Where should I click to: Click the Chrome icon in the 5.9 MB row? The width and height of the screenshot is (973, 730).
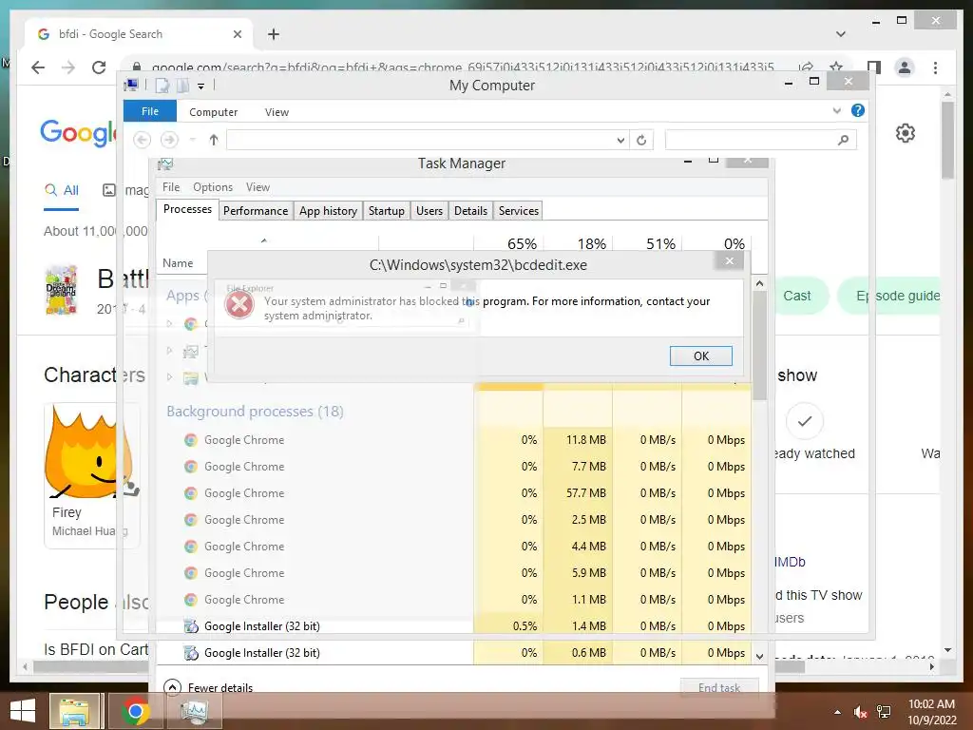point(191,573)
